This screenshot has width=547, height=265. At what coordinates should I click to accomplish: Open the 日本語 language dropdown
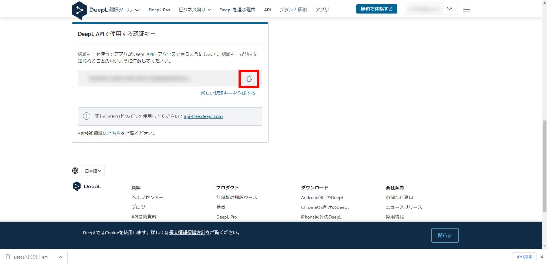[x=93, y=171]
